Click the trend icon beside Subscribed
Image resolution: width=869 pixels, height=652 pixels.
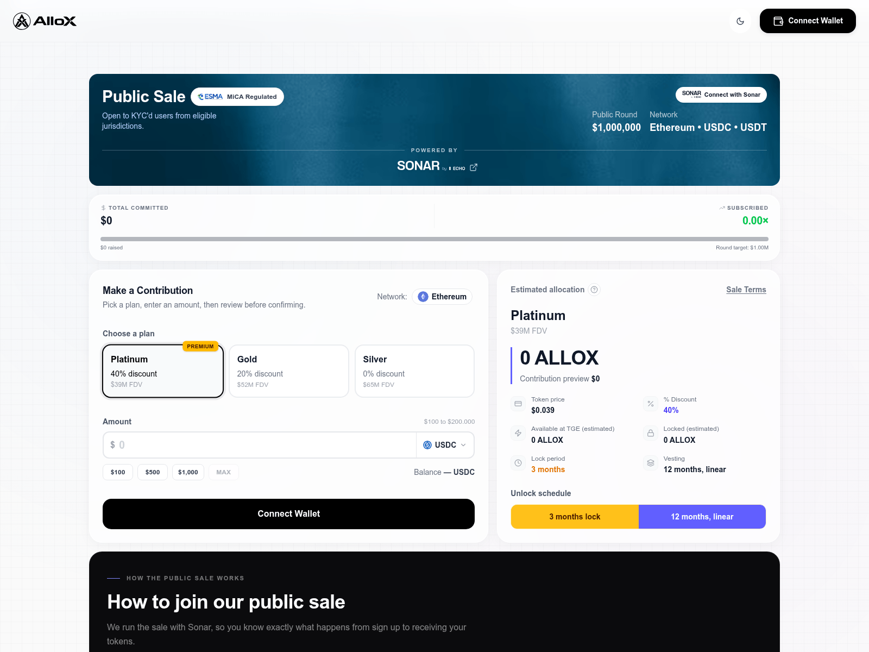point(722,208)
